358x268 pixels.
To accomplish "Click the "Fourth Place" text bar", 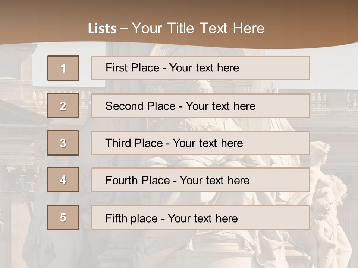I will [201, 180].
